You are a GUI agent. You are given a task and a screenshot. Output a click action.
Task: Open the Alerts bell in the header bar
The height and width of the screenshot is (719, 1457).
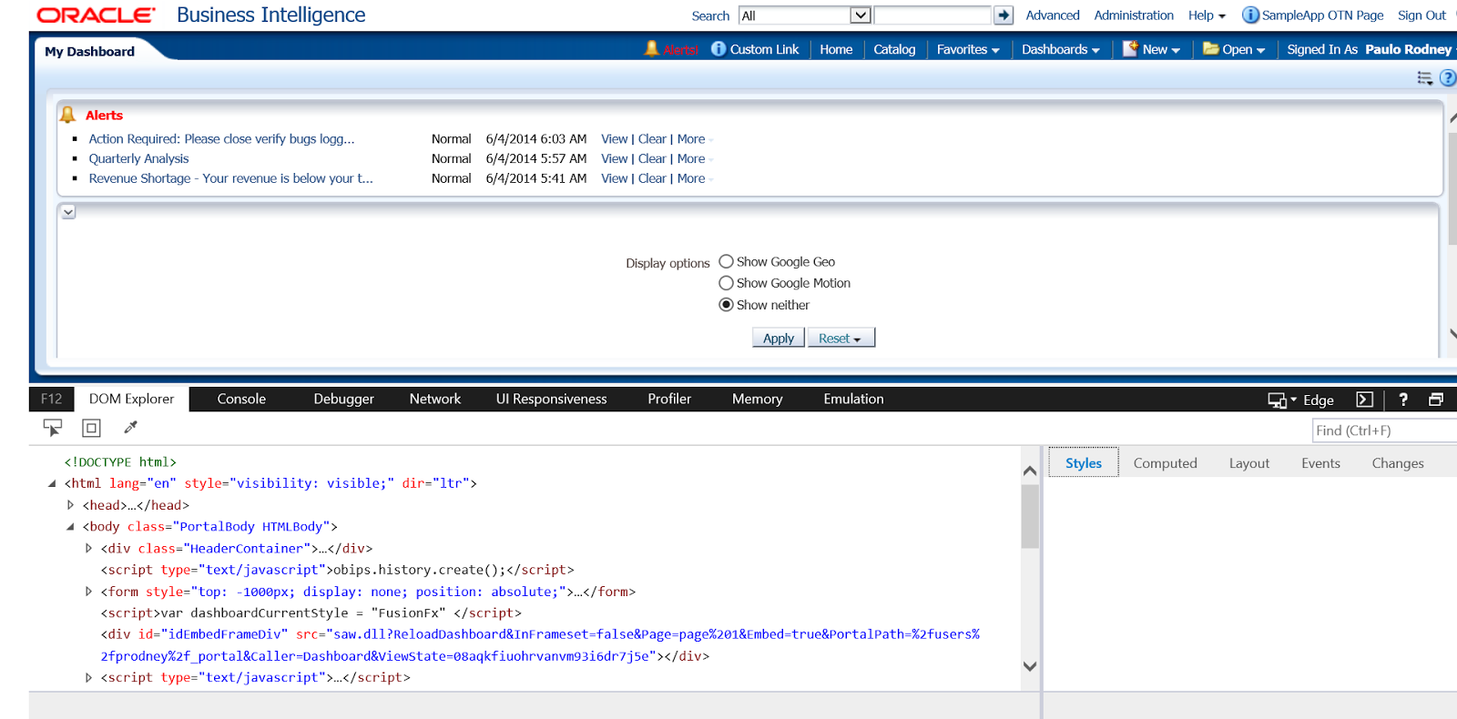(651, 48)
